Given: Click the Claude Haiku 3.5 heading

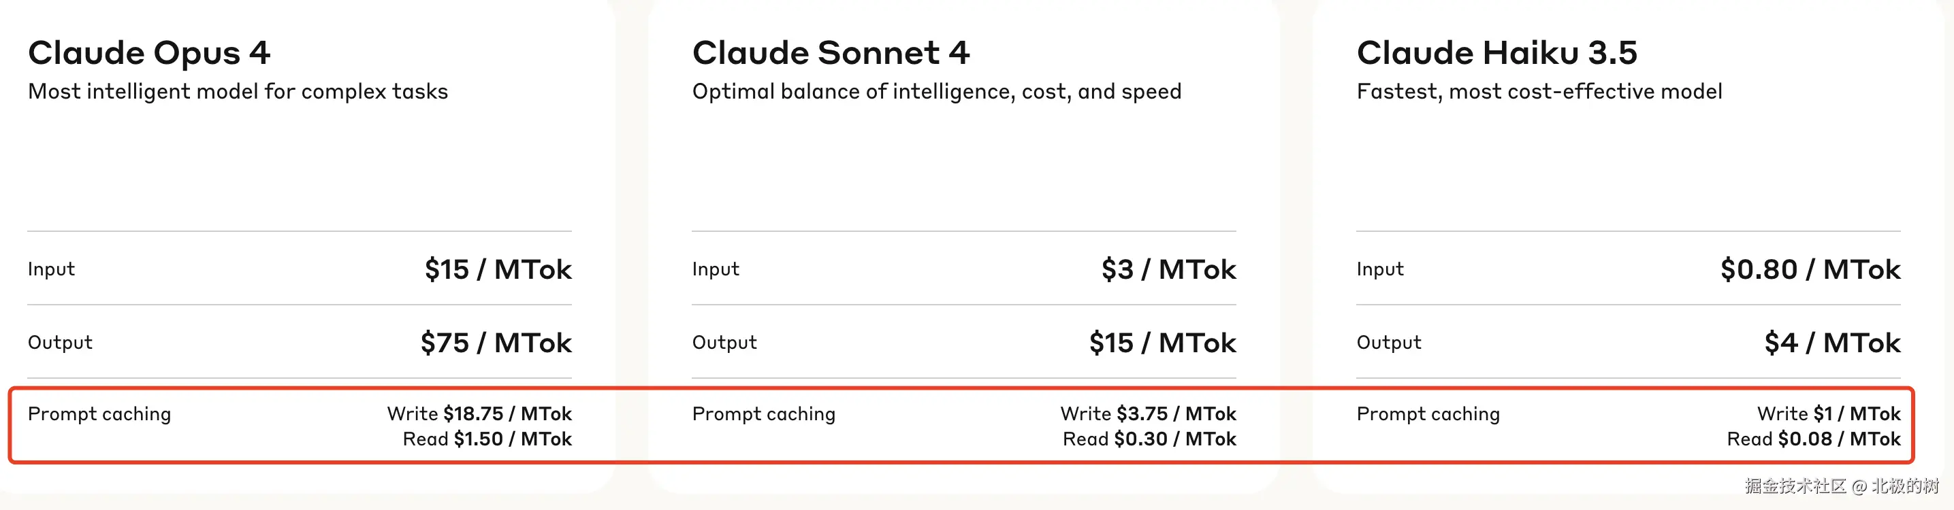Looking at the screenshot, I should click(1496, 53).
